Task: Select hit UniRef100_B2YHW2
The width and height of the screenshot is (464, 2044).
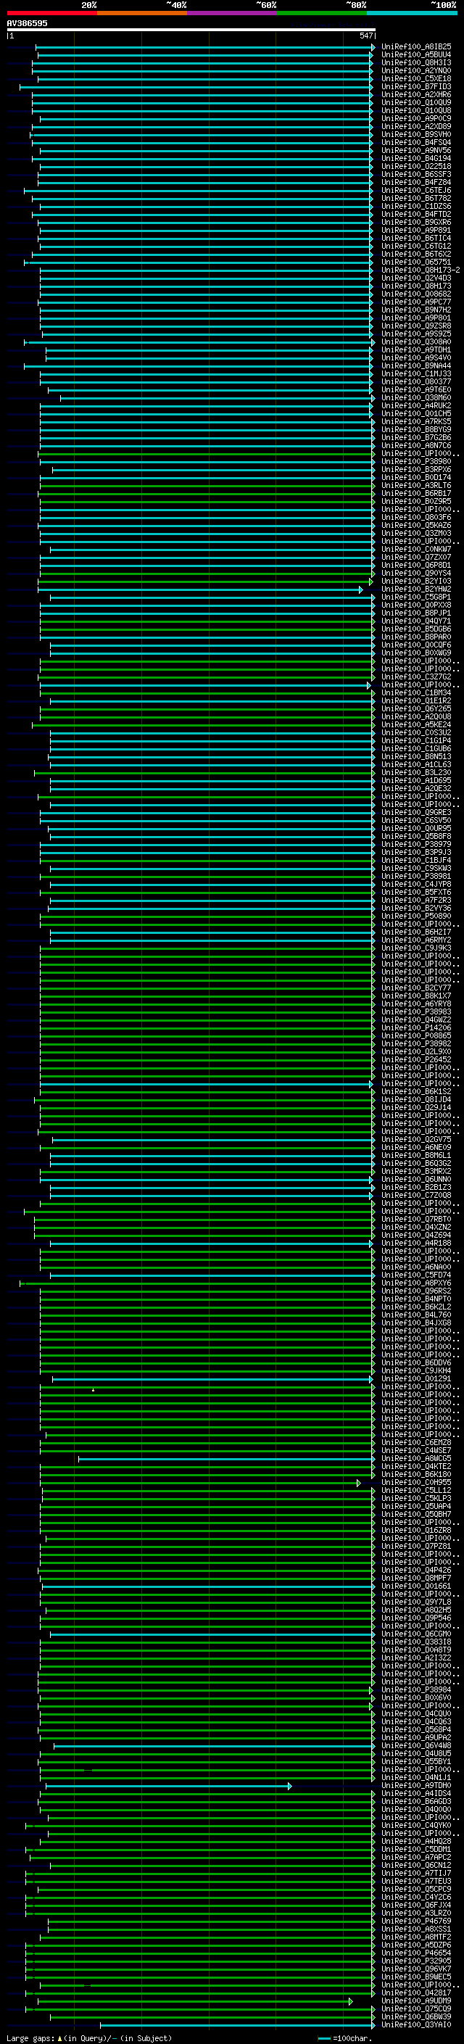Action: 415,589
